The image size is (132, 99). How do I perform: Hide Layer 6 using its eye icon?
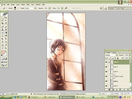106,62
